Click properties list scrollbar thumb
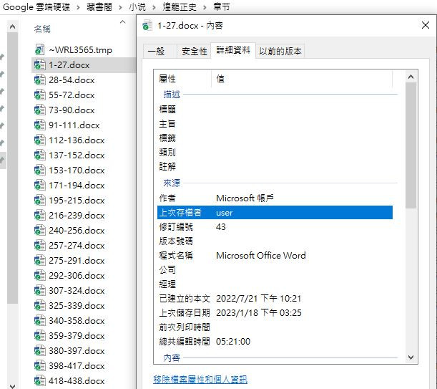Image resolution: width=437 pixels, height=389 pixels. point(411,145)
